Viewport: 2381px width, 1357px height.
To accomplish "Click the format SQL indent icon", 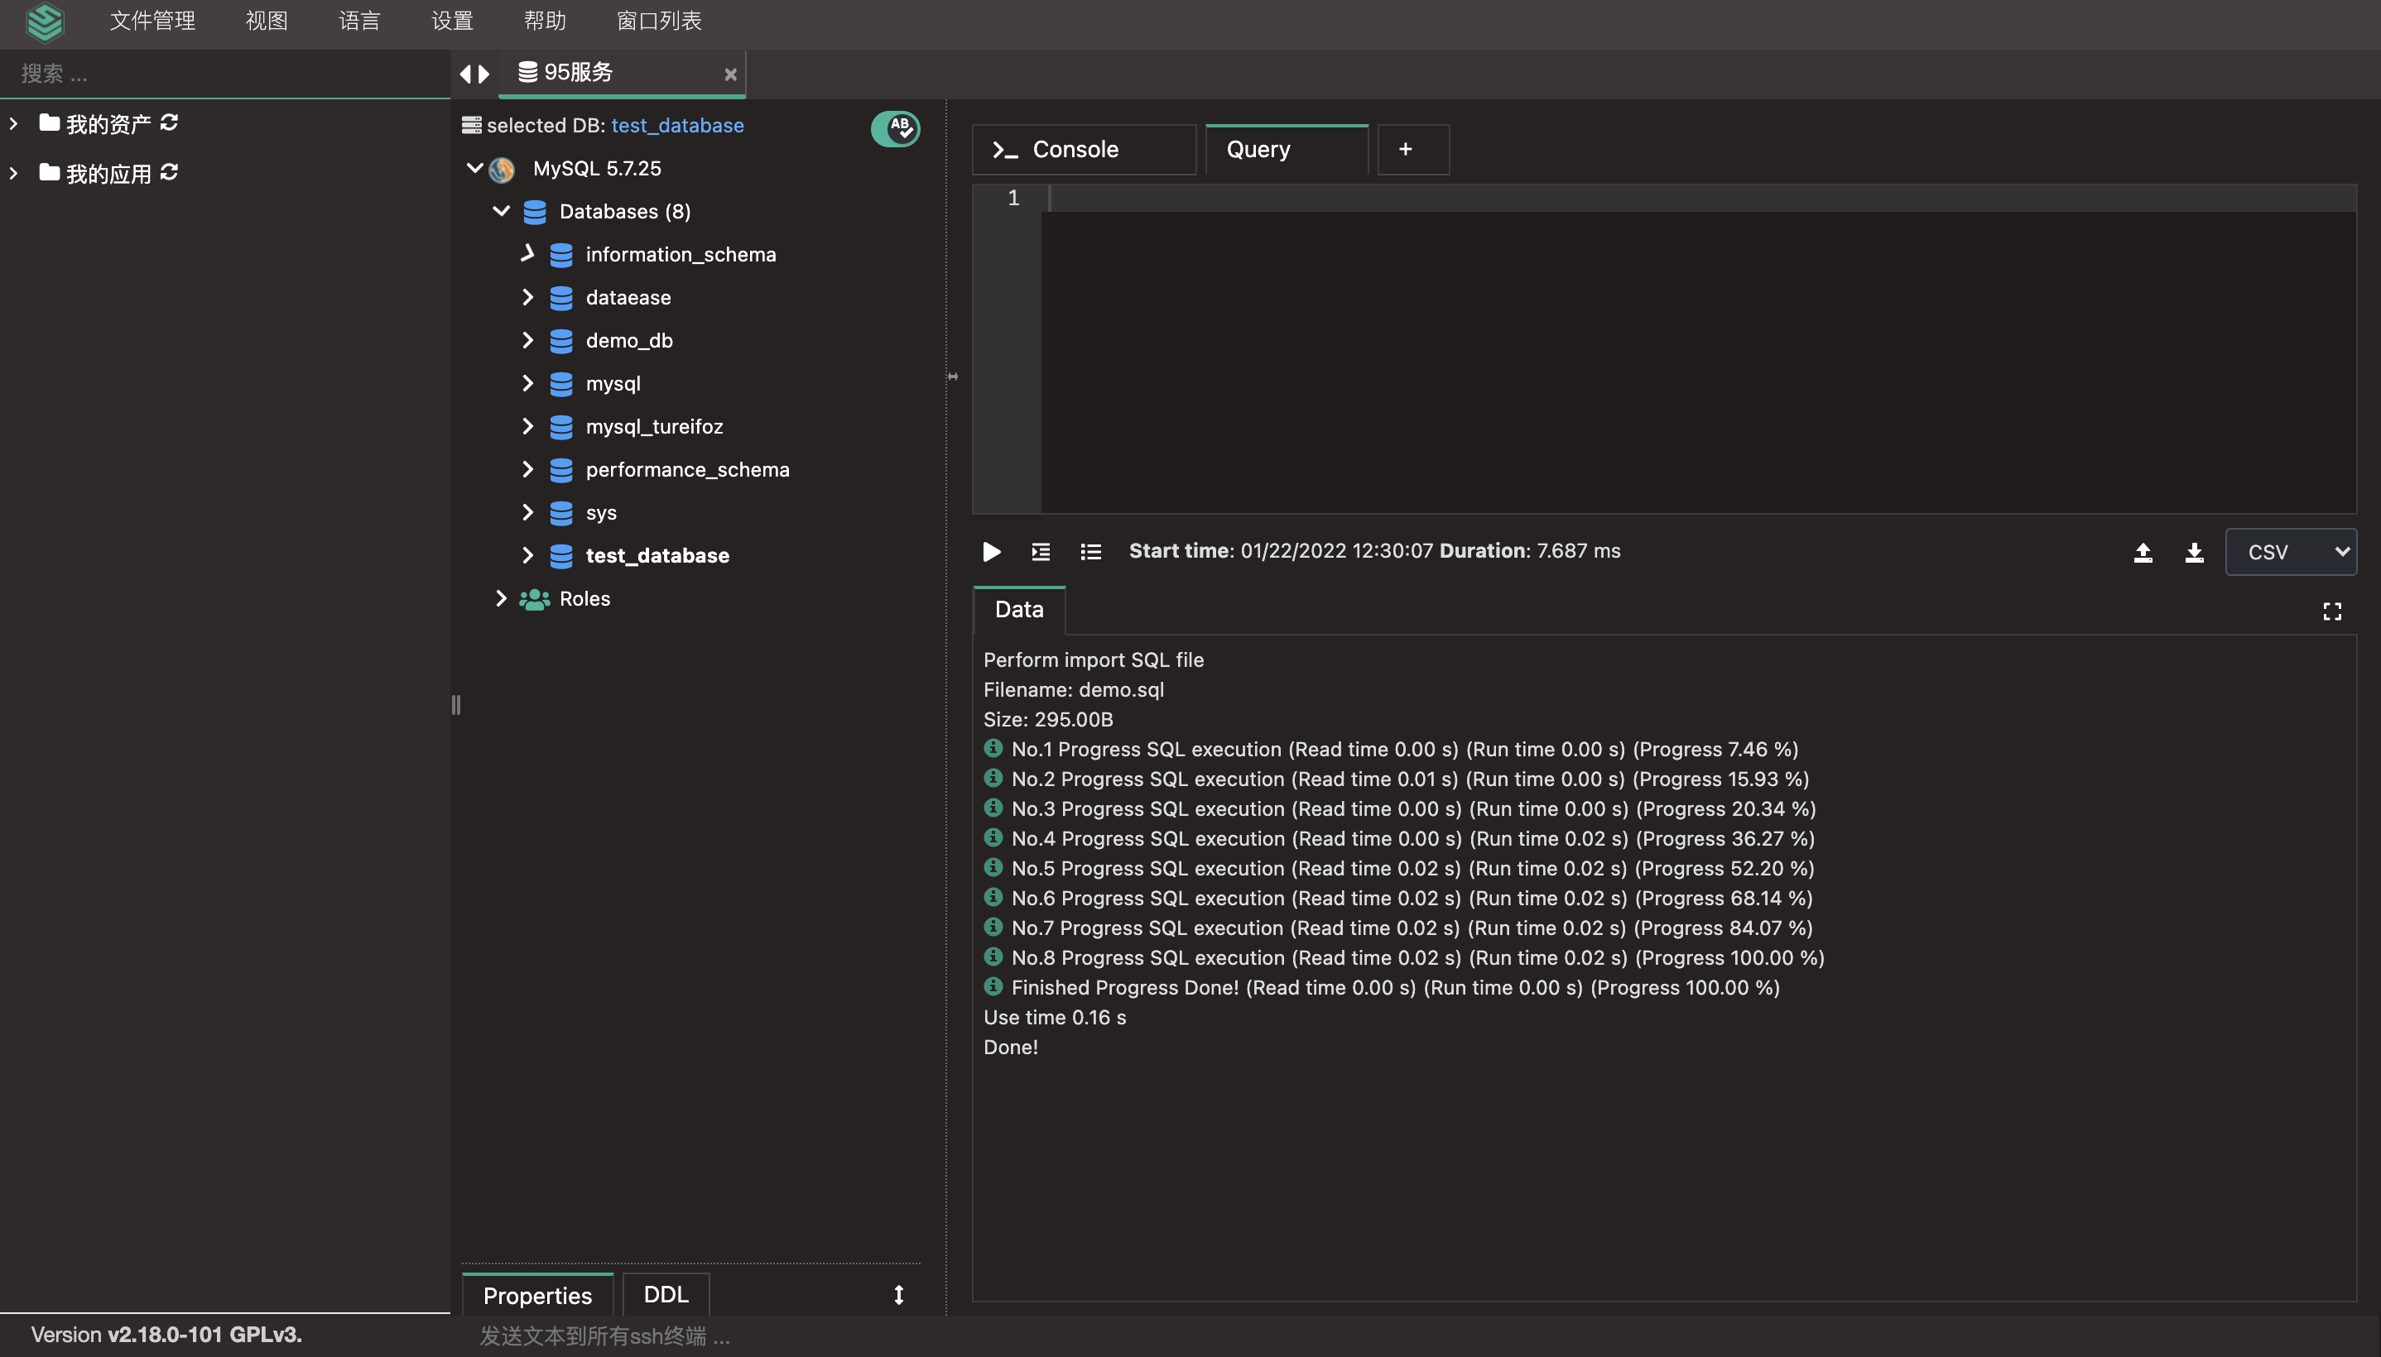I will 1041,552.
